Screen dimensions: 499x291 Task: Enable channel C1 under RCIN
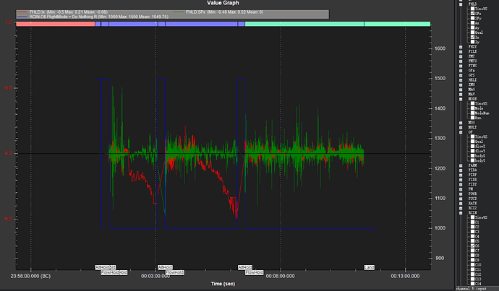472,222
